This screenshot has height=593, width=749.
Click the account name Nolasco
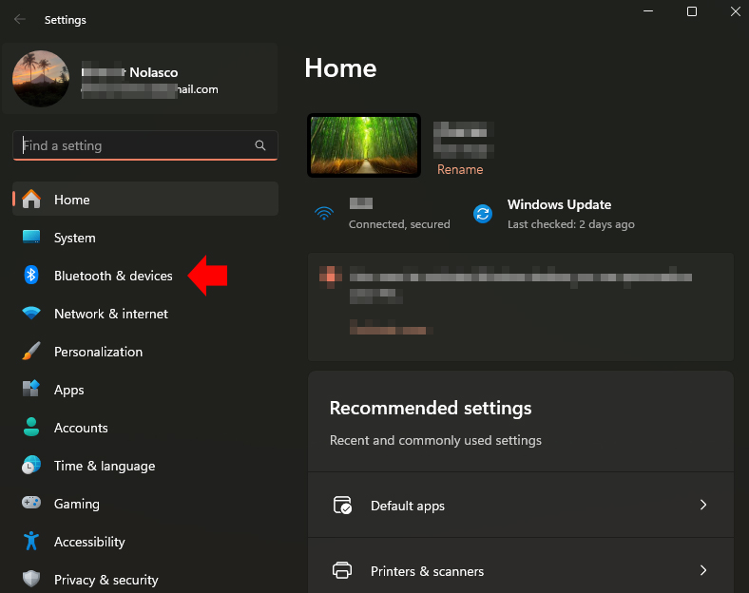point(154,72)
